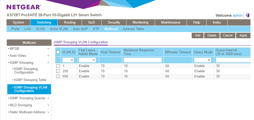254x120 pixels.
Task: Collapse the IGMP Snooping section
Action: [48, 63]
